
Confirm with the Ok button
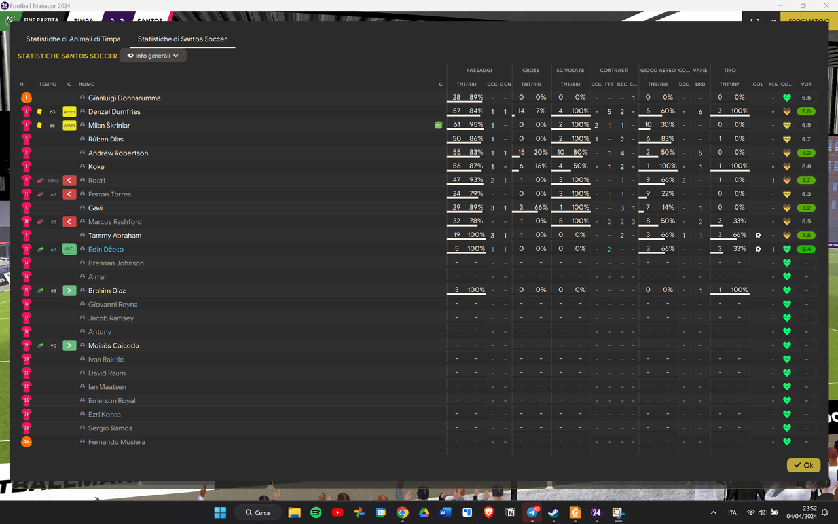(803, 465)
